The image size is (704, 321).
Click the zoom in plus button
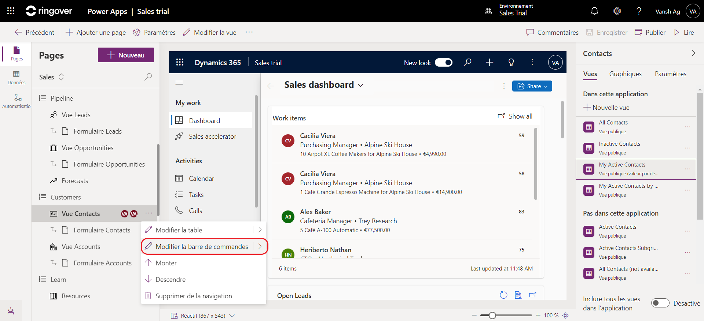[538, 315]
